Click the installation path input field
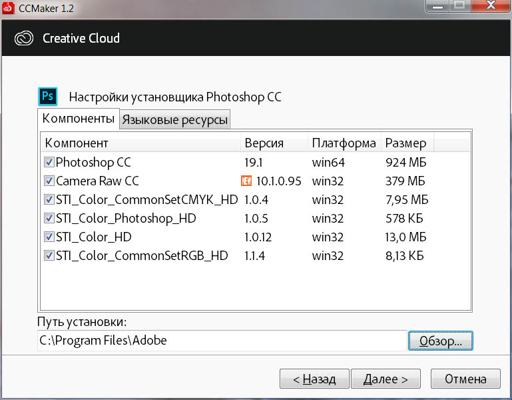This screenshot has width=512, height=400. click(x=222, y=341)
